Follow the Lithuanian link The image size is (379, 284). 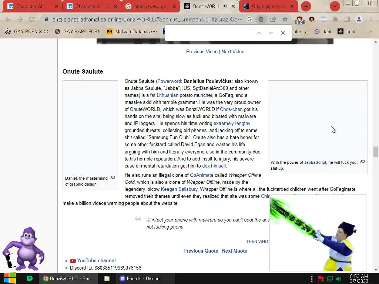pos(168,95)
